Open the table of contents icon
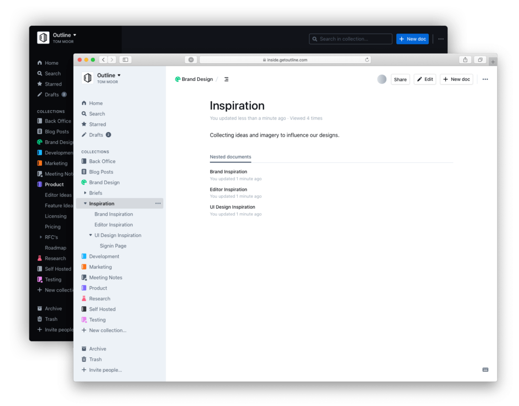The image size is (519, 406). pyautogui.click(x=227, y=79)
